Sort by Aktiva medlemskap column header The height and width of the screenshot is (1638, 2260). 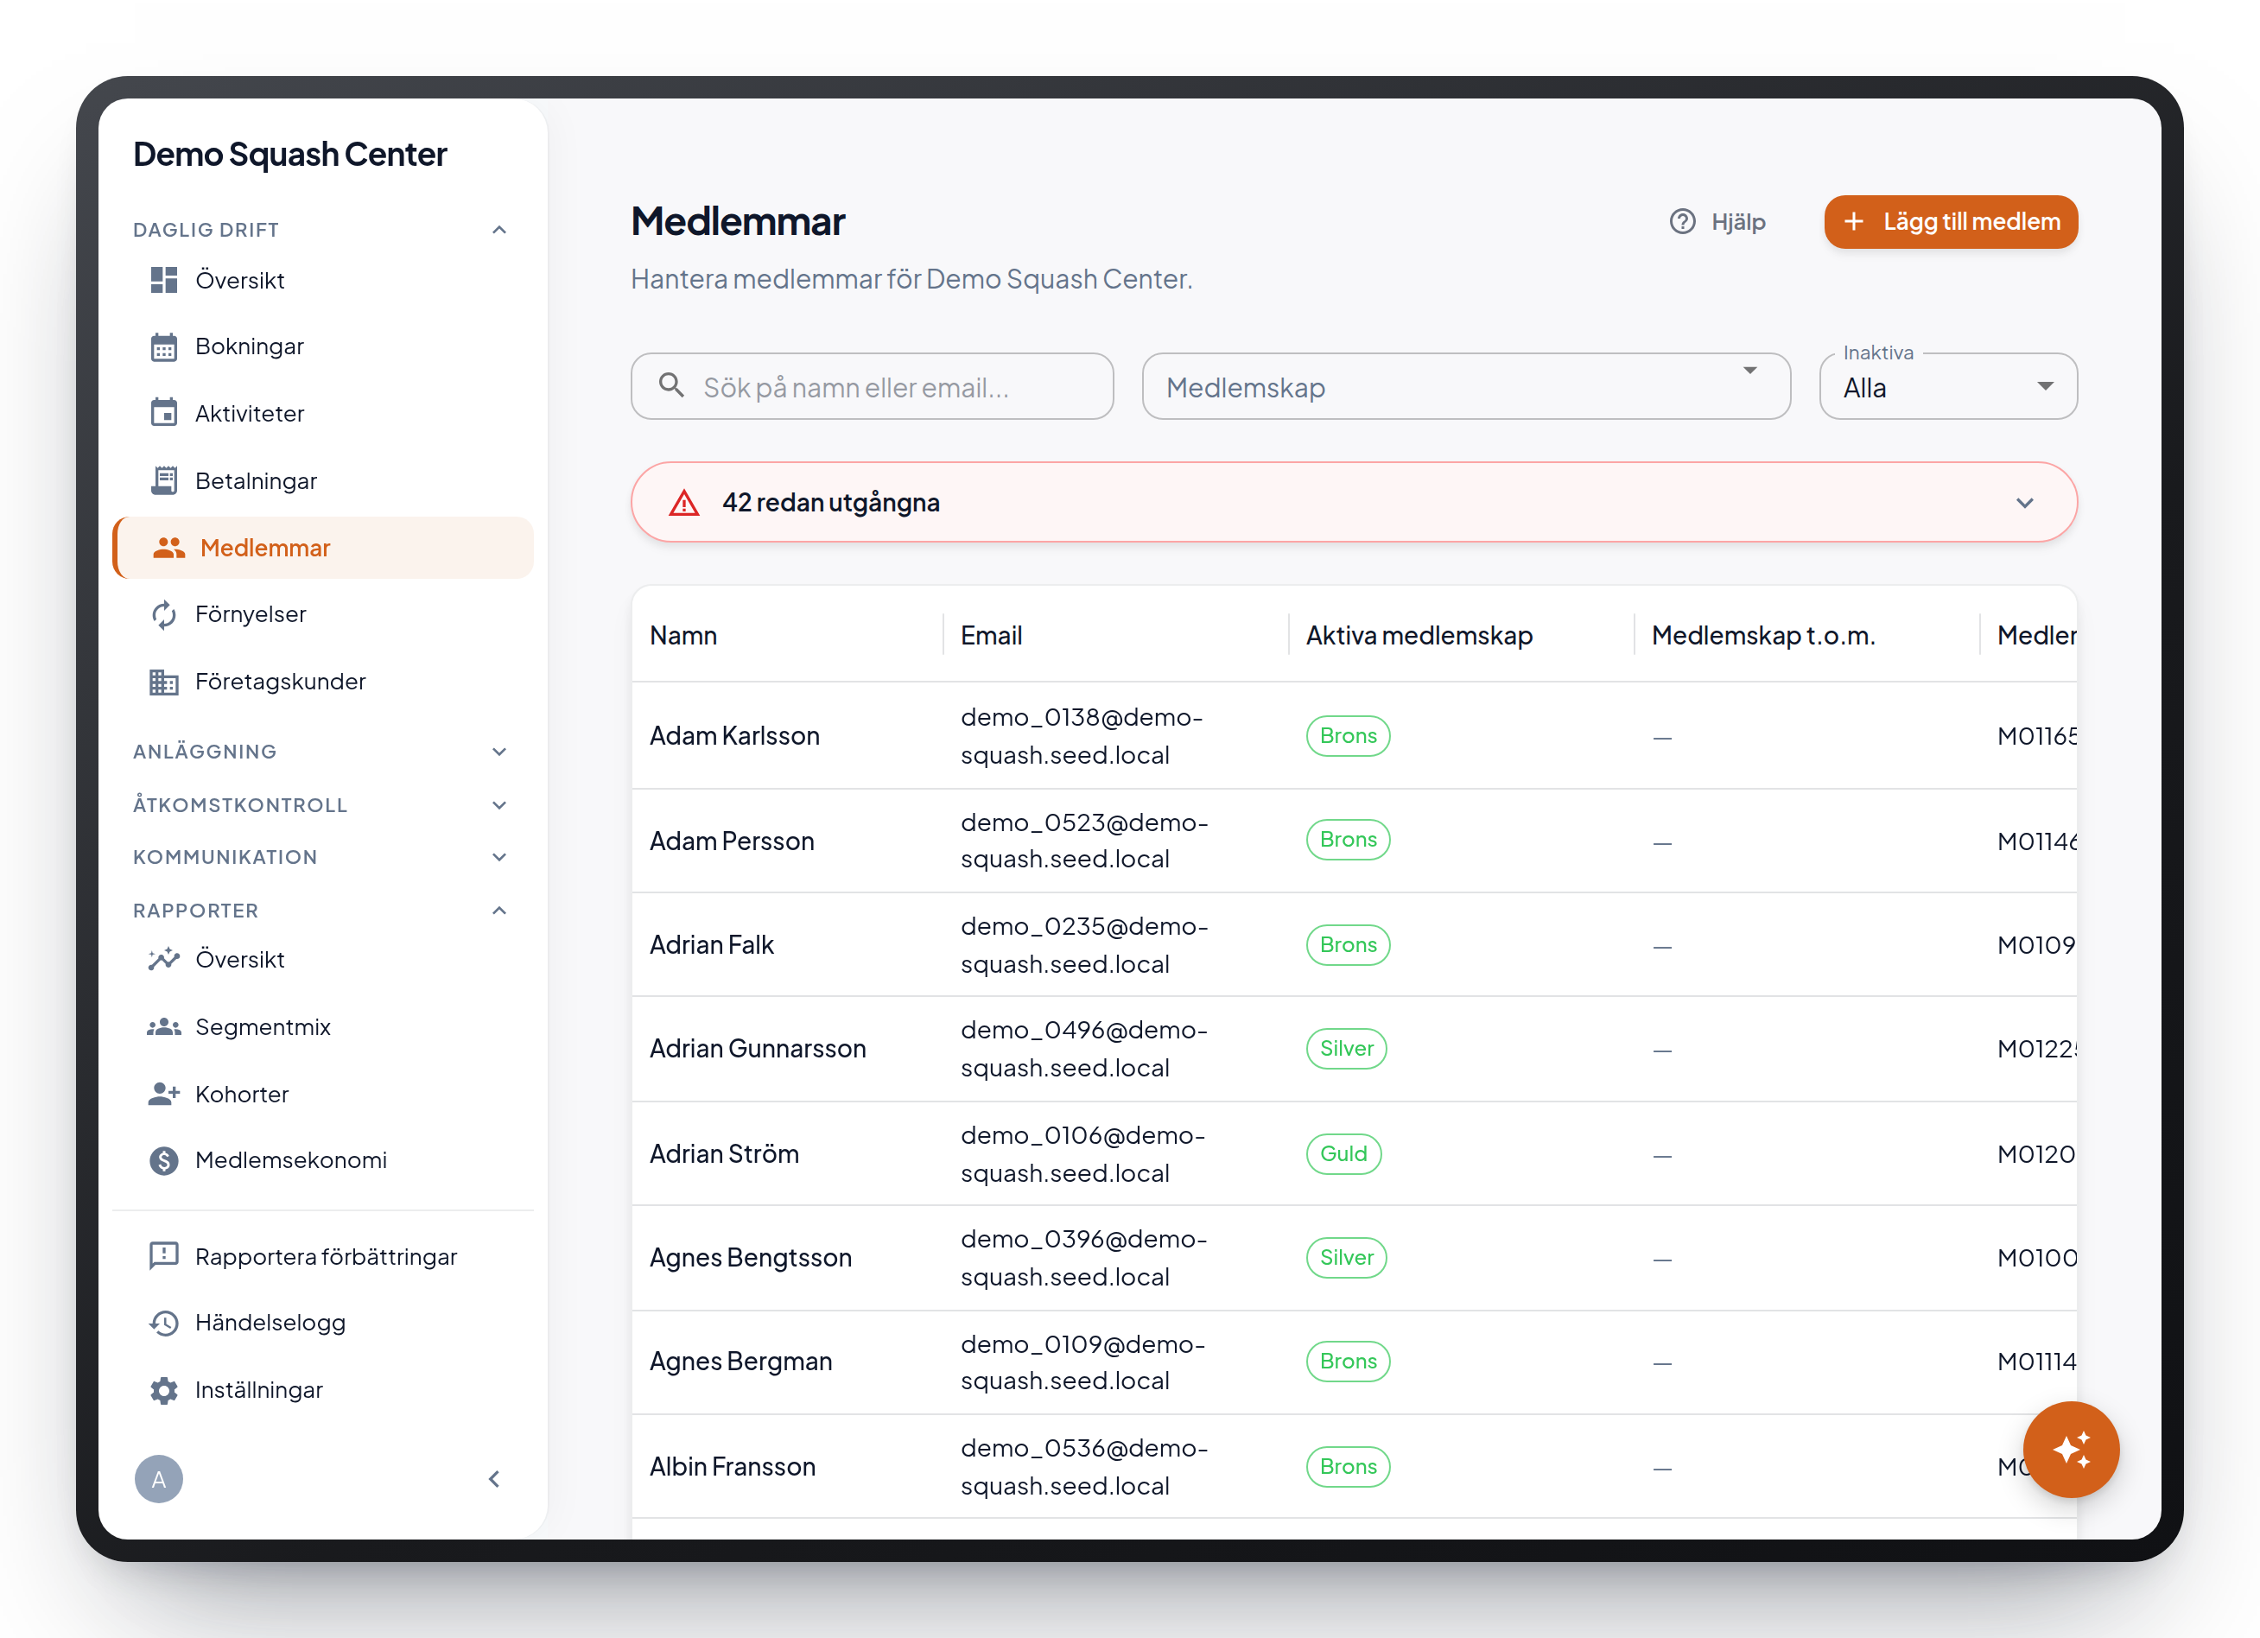[1419, 635]
